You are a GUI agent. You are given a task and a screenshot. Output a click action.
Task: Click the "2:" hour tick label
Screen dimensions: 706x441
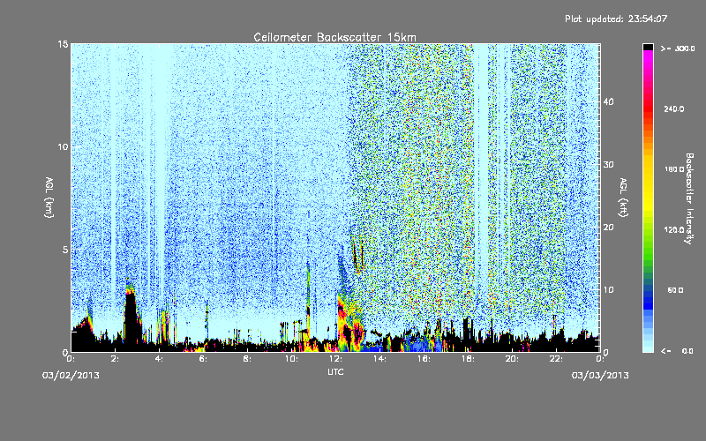tap(115, 359)
